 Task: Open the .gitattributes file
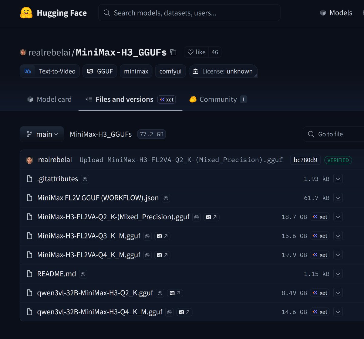[x=58, y=179]
